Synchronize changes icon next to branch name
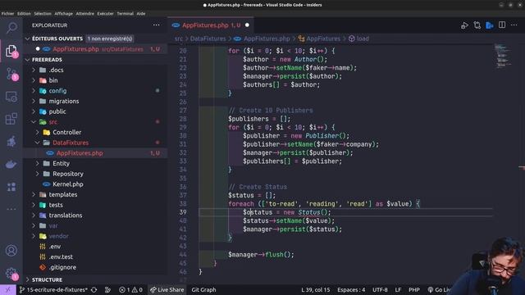This screenshot has width=525, height=295. 94,289
